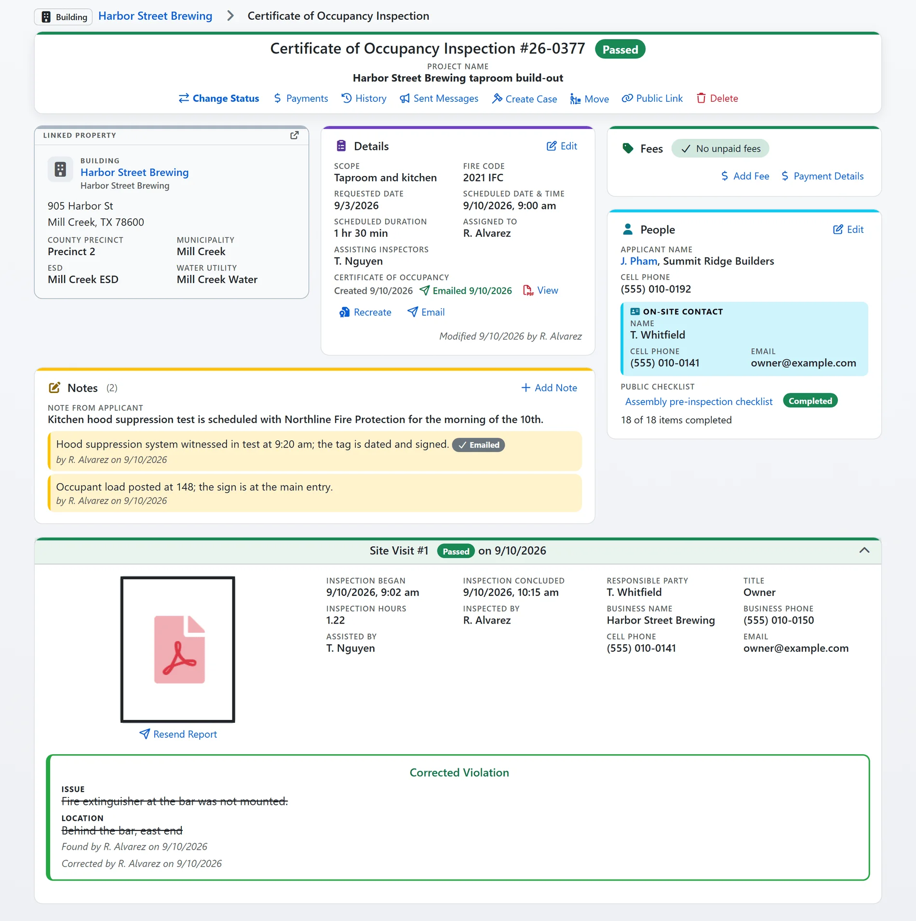The height and width of the screenshot is (921, 916).
Task: Get the Public Link
Action: (652, 98)
